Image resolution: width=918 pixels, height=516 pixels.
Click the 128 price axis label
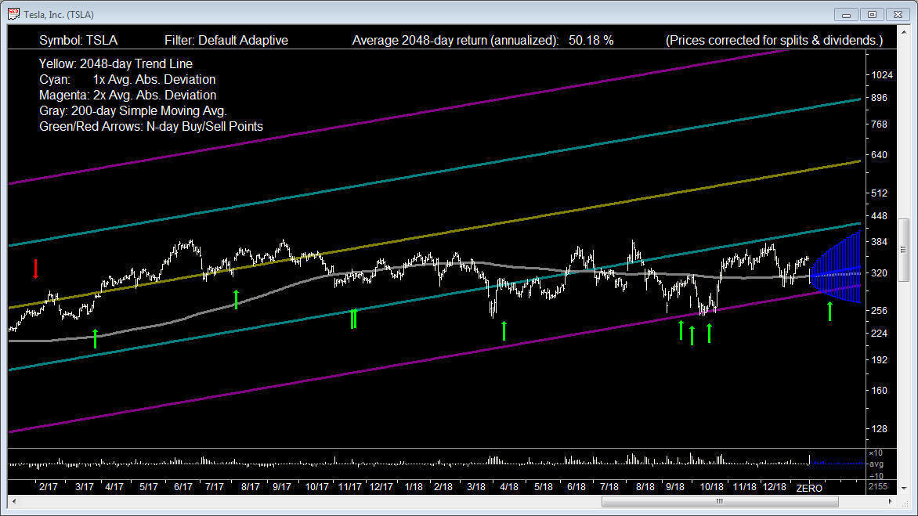point(879,429)
